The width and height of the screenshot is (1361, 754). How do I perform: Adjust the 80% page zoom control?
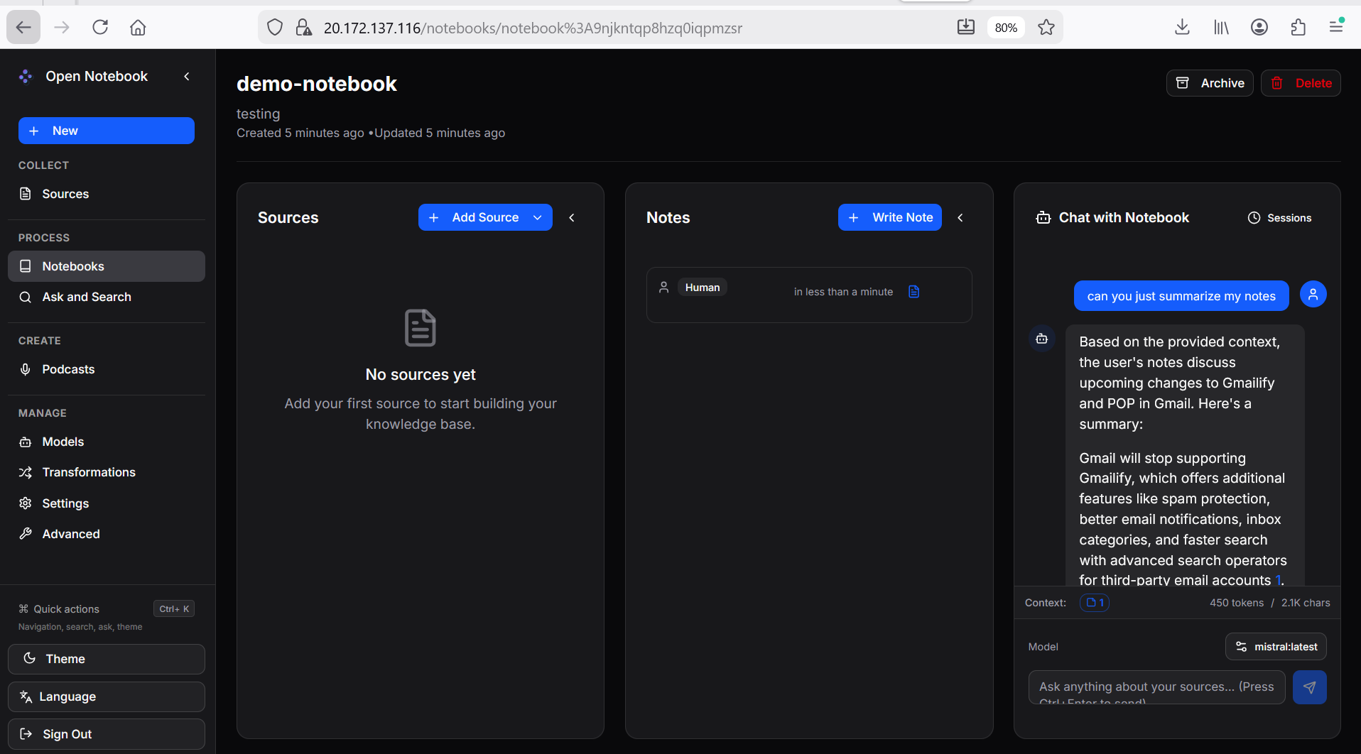click(x=1006, y=28)
